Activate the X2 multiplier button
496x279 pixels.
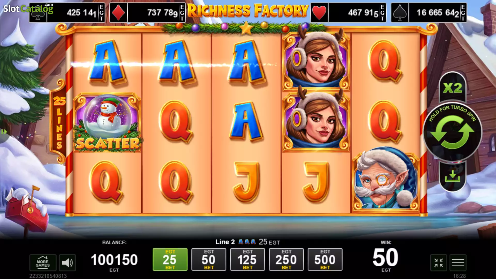[453, 88]
